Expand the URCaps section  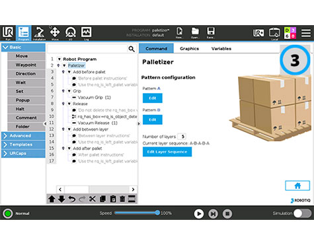23,153
